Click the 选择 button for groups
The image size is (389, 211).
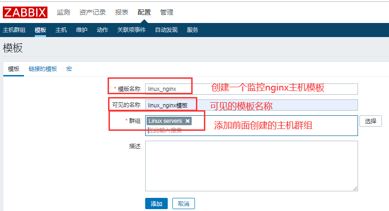370,121
